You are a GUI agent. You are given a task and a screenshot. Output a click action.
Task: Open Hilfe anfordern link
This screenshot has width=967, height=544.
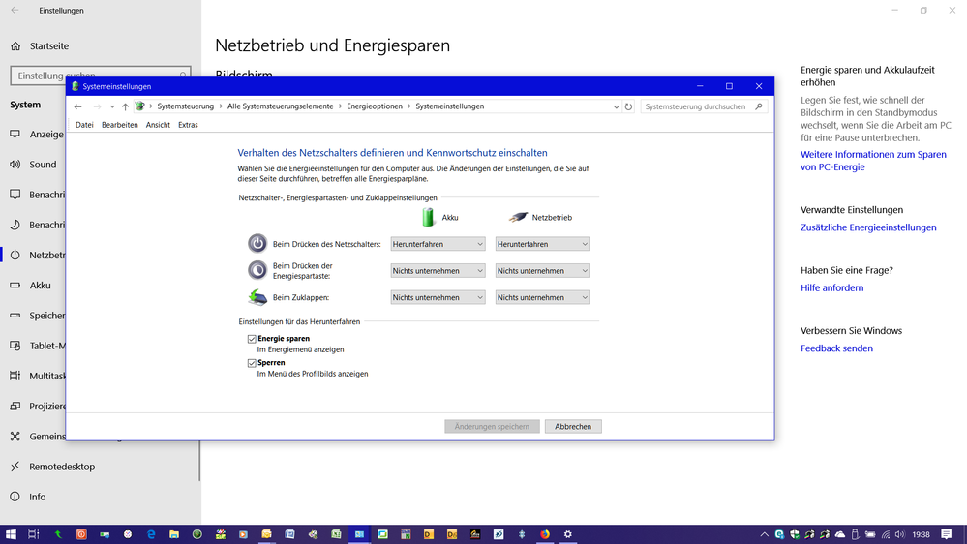[831, 288]
